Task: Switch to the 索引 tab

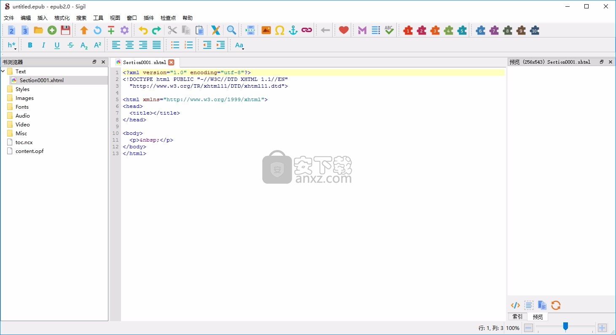Action: point(517,316)
